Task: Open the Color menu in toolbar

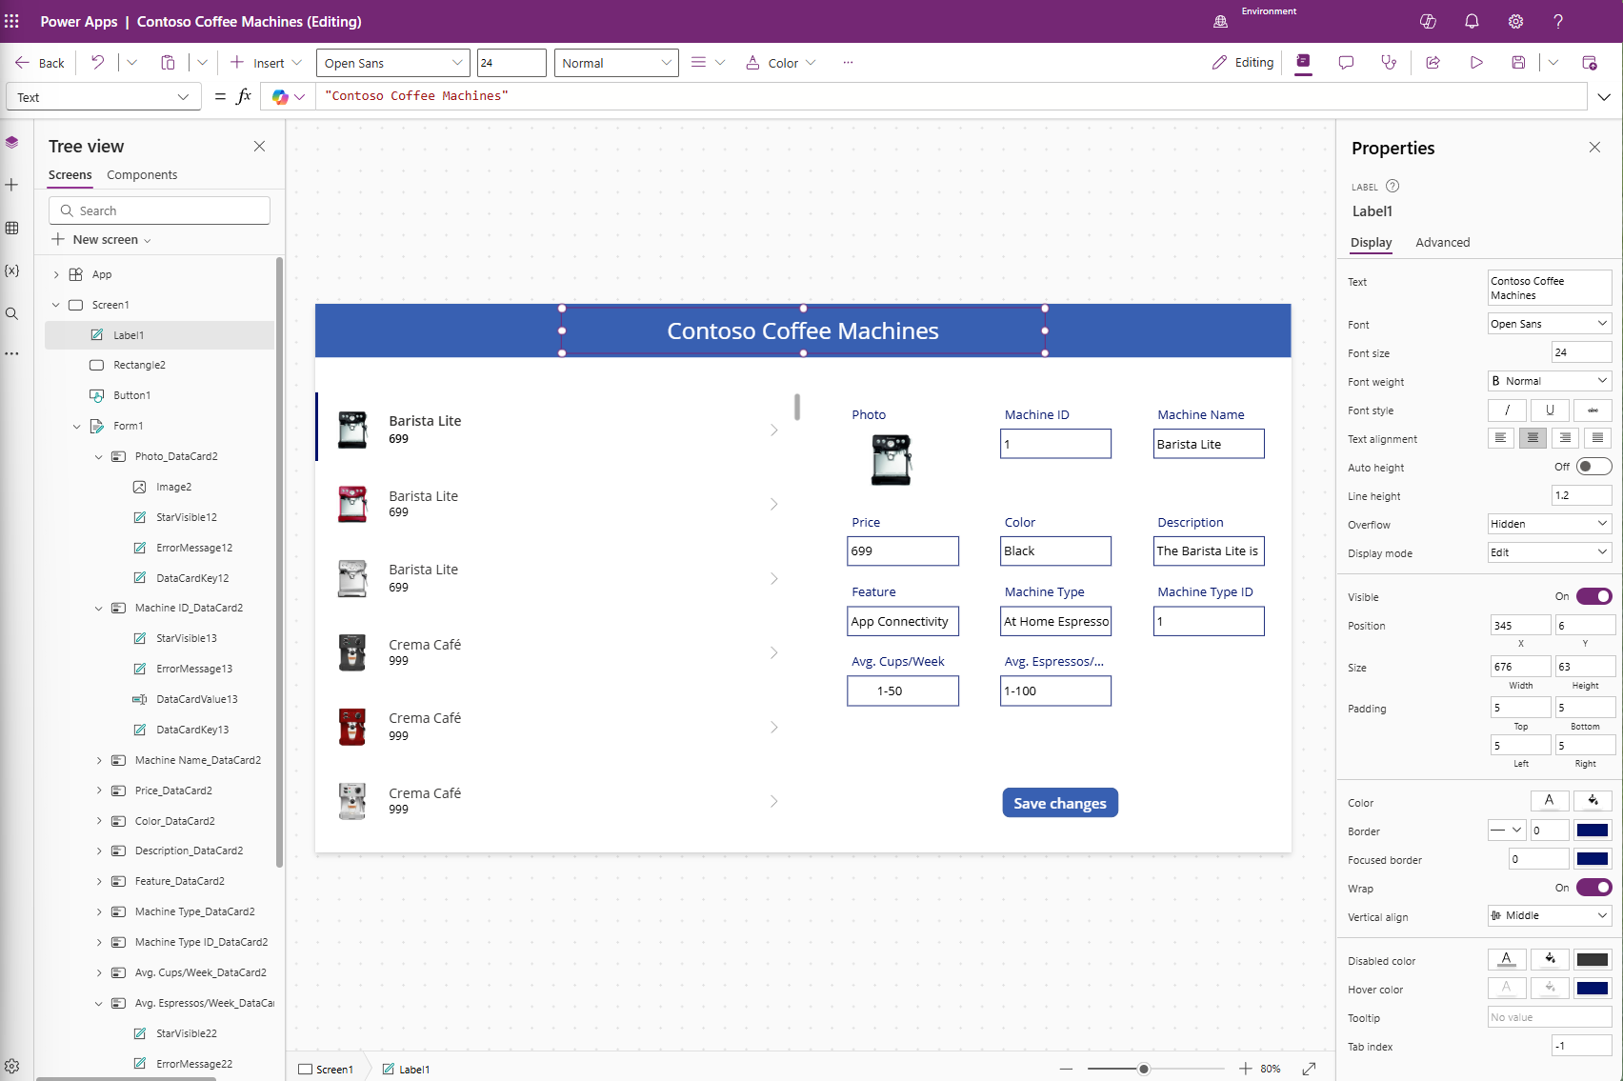Action: point(780,63)
